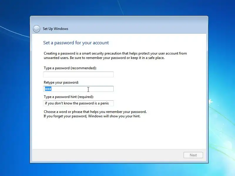This screenshot has height=176, width=235.
Task: Click the 'Choose a word or phrase' help text
Action: point(95,112)
